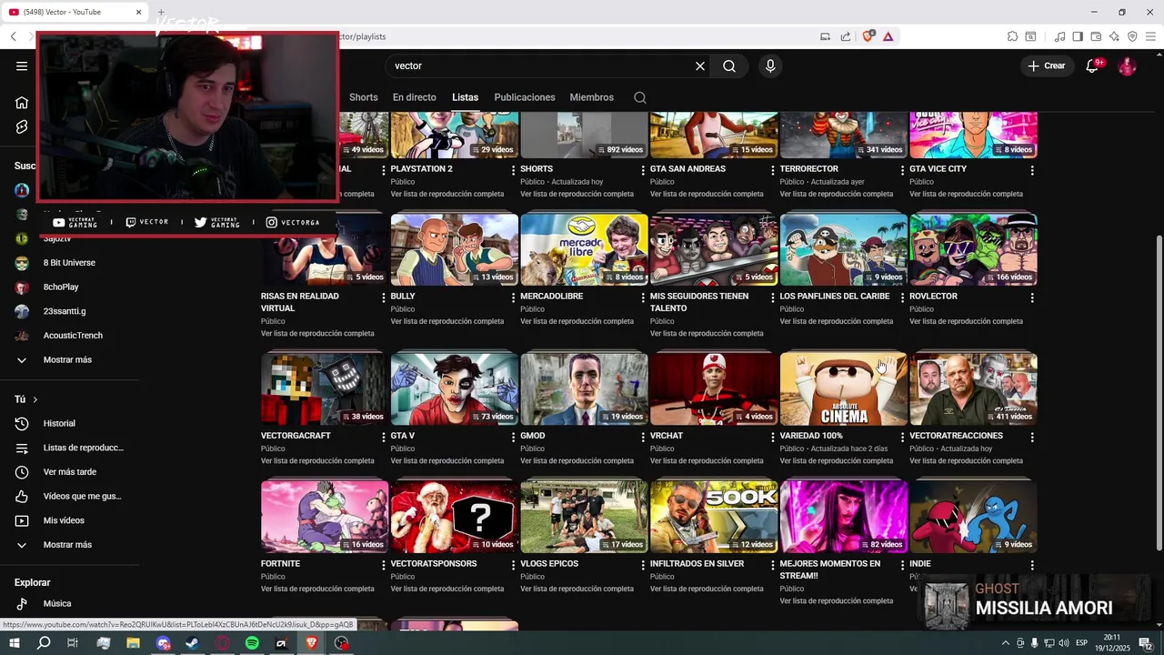Expand the Tú section chevron

[x=35, y=399]
